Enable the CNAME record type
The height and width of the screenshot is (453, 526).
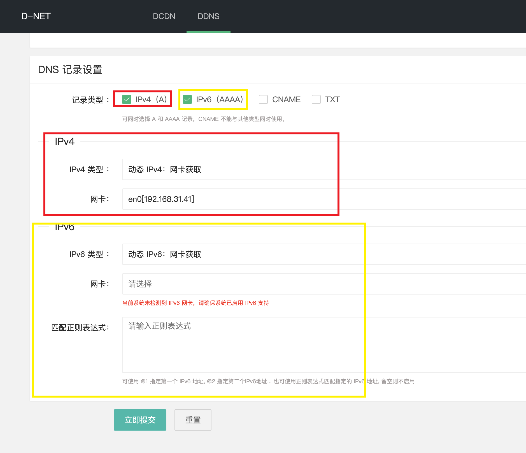263,99
